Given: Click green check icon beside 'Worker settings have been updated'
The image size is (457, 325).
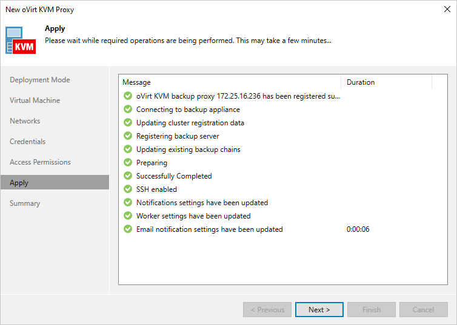Looking at the screenshot, I should (x=128, y=215).
